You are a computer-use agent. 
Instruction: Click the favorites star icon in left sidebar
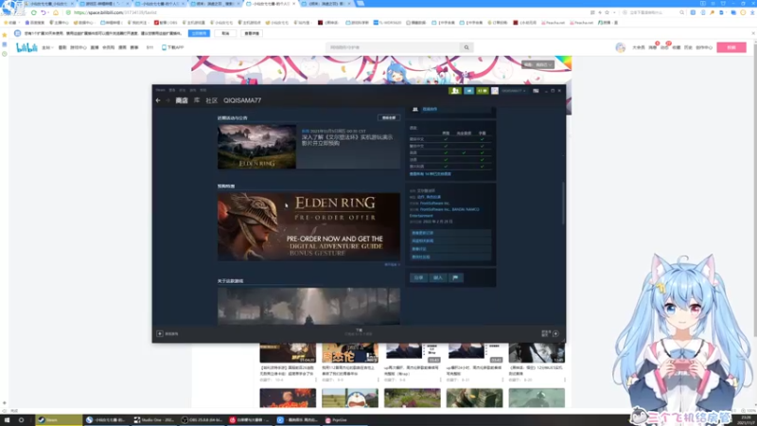[x=5, y=35]
